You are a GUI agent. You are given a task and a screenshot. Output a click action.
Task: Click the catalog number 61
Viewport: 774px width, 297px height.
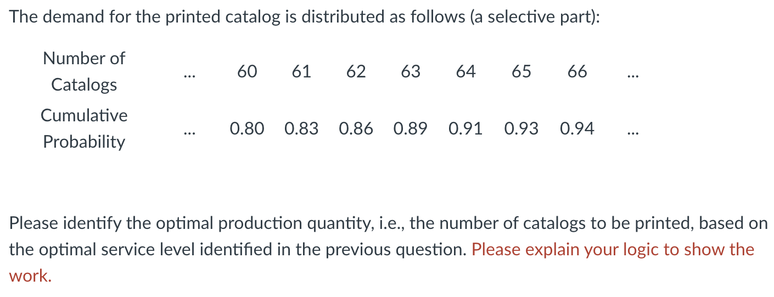pos(301,71)
